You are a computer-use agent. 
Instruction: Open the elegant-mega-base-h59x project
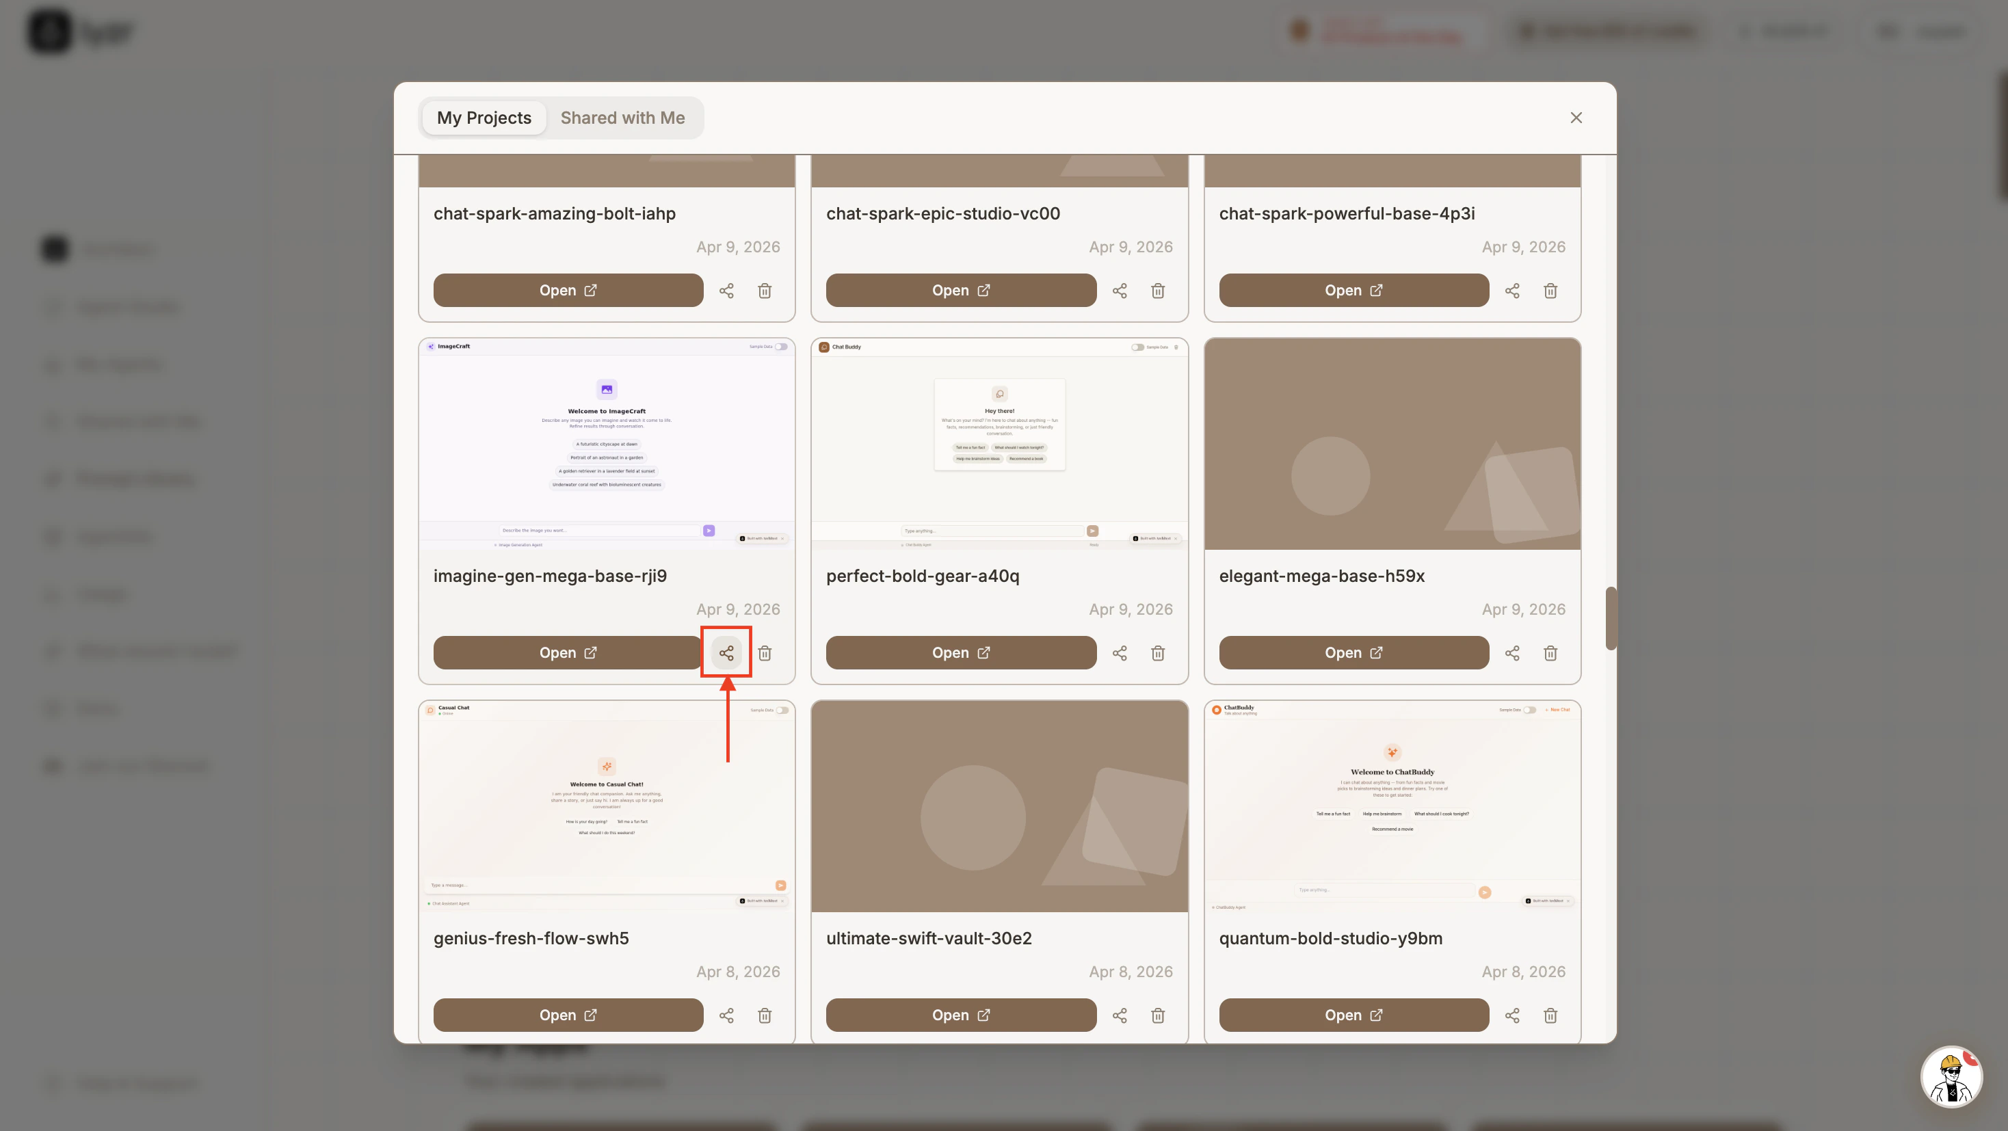pos(1353,652)
